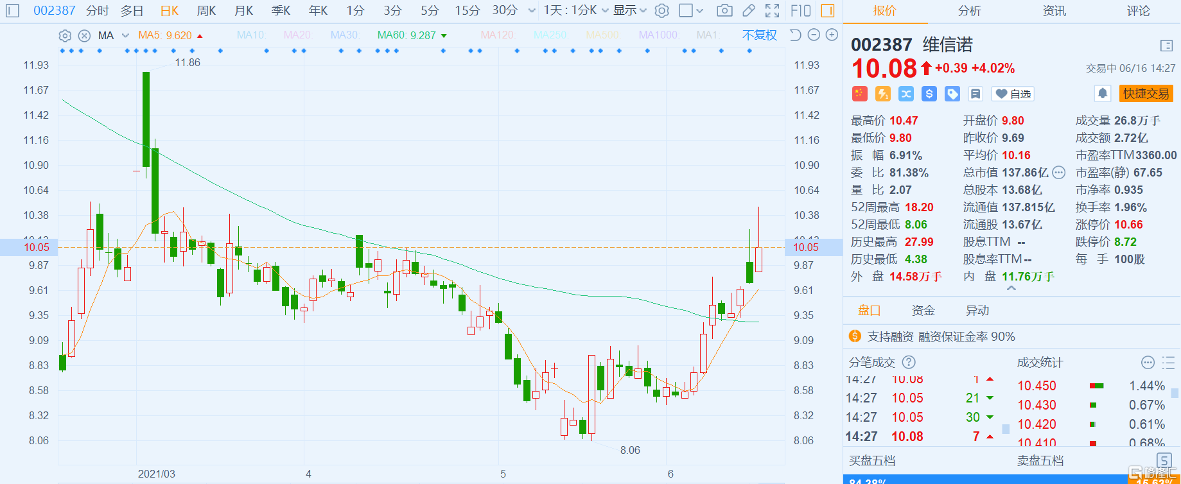Switch to the 异动 sub-tab

pyautogui.click(x=977, y=311)
